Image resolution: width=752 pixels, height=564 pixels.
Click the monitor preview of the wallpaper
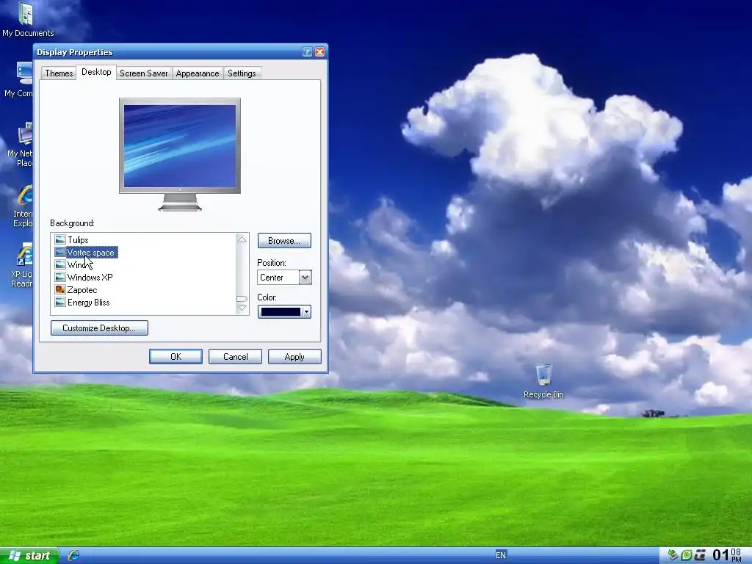tap(180, 146)
